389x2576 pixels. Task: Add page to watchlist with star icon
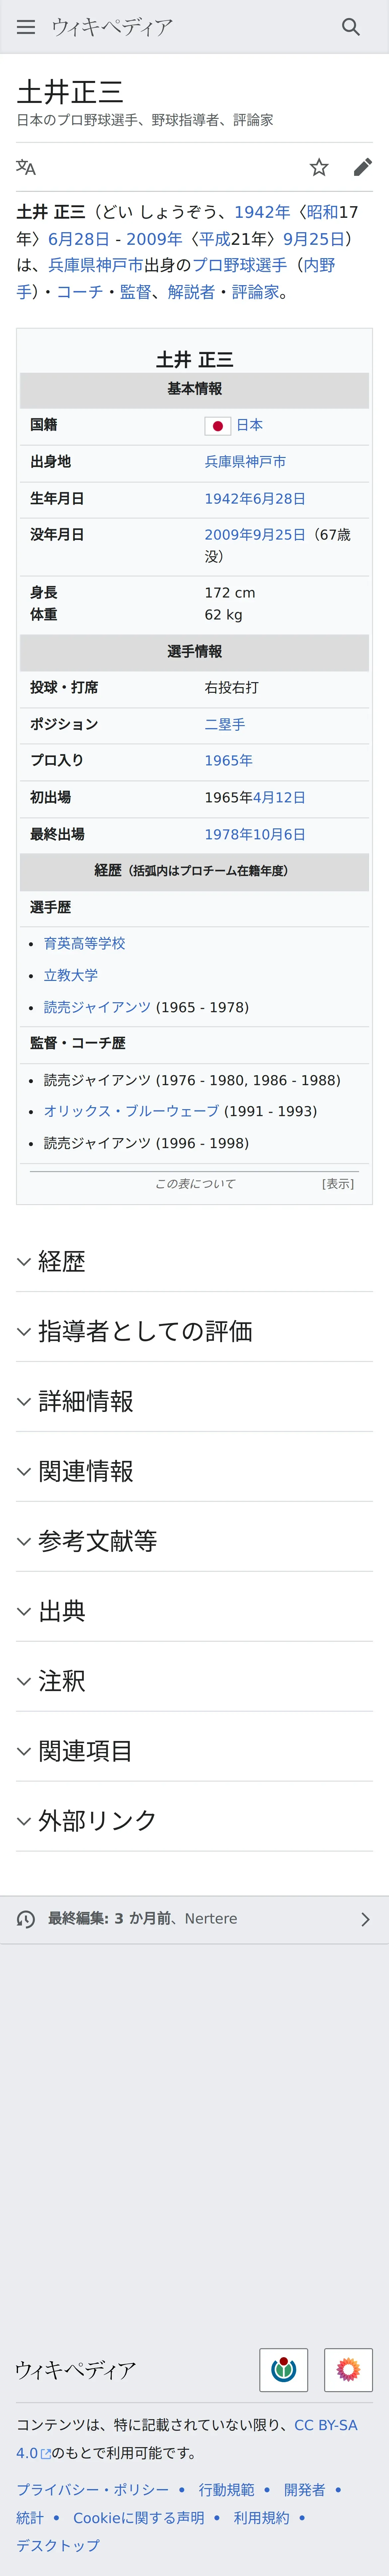pos(319,167)
